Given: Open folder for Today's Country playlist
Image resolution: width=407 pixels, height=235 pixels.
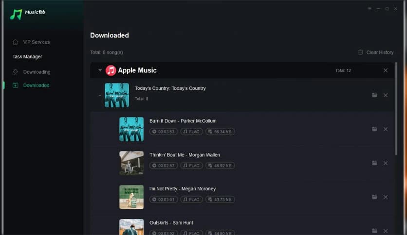Looking at the screenshot, I should (x=374, y=95).
